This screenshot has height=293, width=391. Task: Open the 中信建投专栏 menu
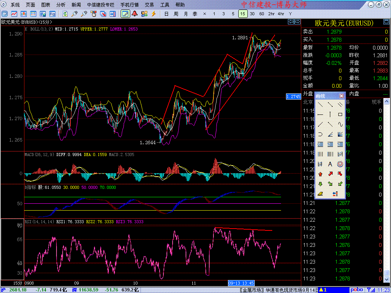[100, 5]
